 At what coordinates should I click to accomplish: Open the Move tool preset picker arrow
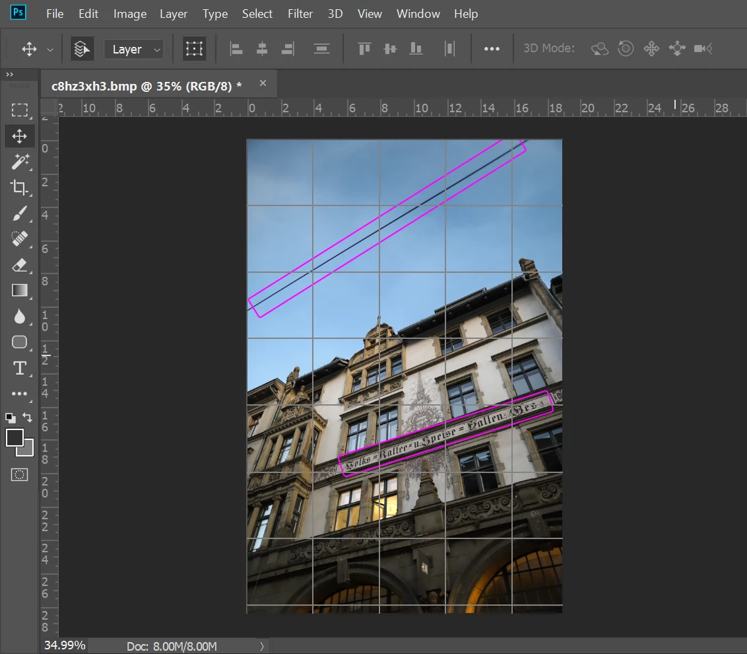[x=50, y=50]
